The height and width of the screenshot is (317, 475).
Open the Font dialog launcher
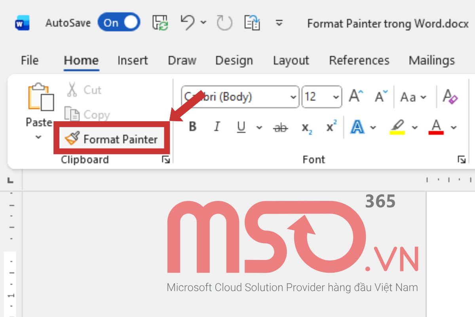point(461,160)
